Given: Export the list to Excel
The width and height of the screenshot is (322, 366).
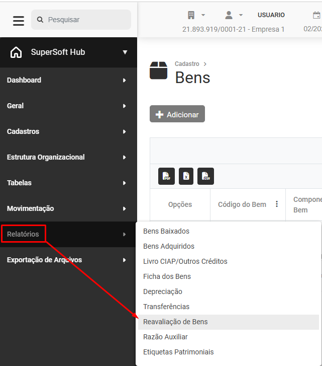Looking at the screenshot, I should point(186,176).
